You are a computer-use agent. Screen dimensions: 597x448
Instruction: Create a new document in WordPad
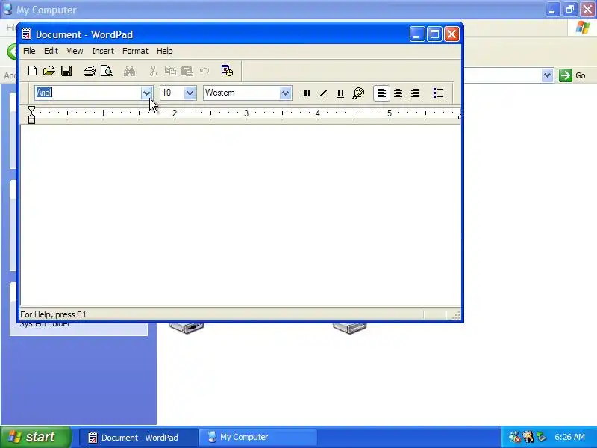pyautogui.click(x=32, y=71)
